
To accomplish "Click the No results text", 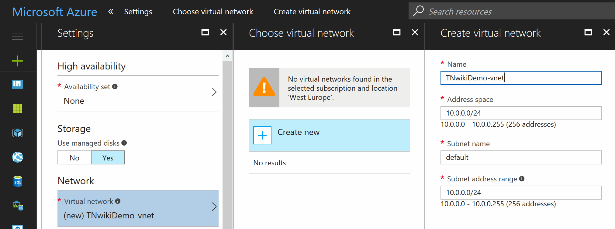I will (270, 163).
